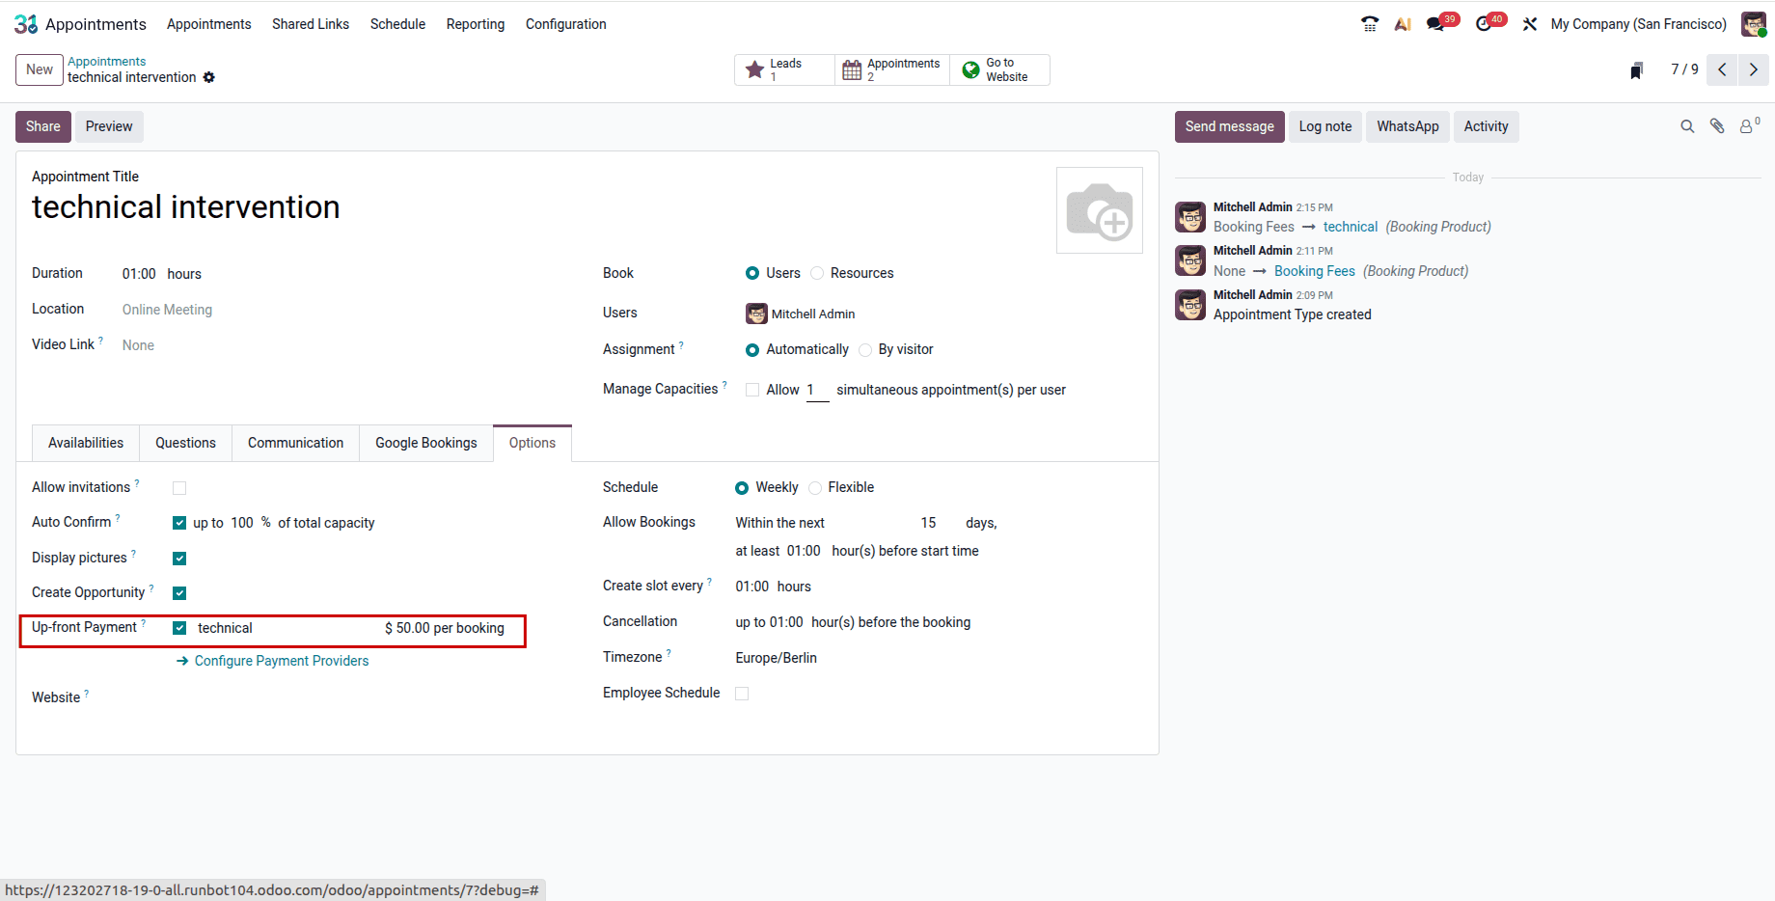Click the VoIP phone icon
The width and height of the screenshot is (1775, 901).
coord(1370,24)
